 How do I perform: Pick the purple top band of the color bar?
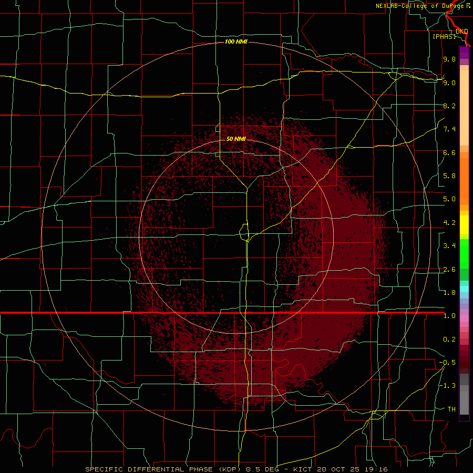click(464, 53)
